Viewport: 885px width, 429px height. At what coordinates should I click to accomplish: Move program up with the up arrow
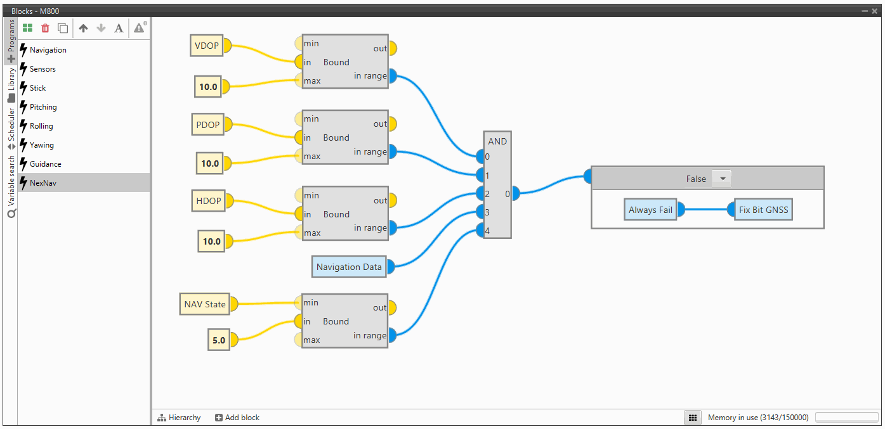83,28
